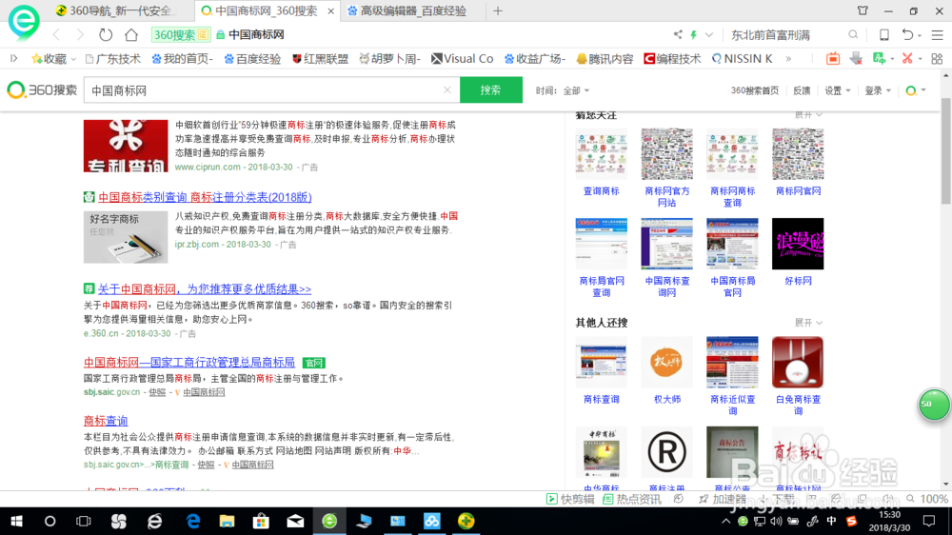Image resolution: width=952 pixels, height=535 pixels.
Task: Toggle the 中 input method indicator
Action: [831, 521]
